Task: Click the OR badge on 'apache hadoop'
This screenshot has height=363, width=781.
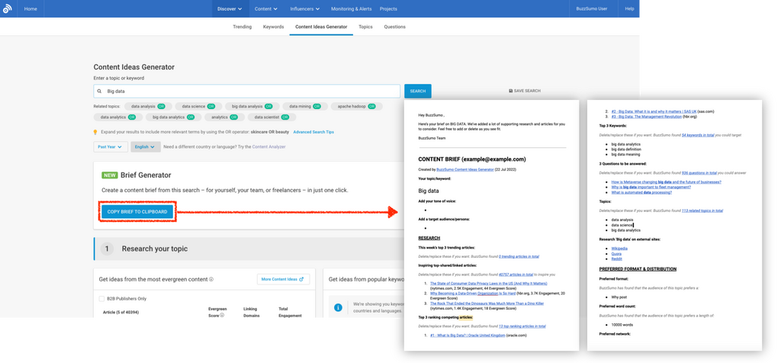Action: (371, 106)
